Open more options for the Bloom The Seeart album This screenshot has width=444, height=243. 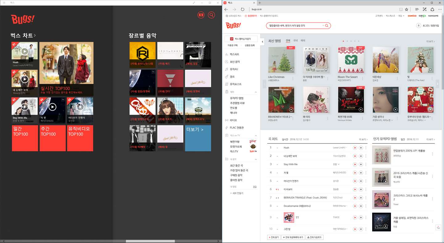tap(362, 78)
